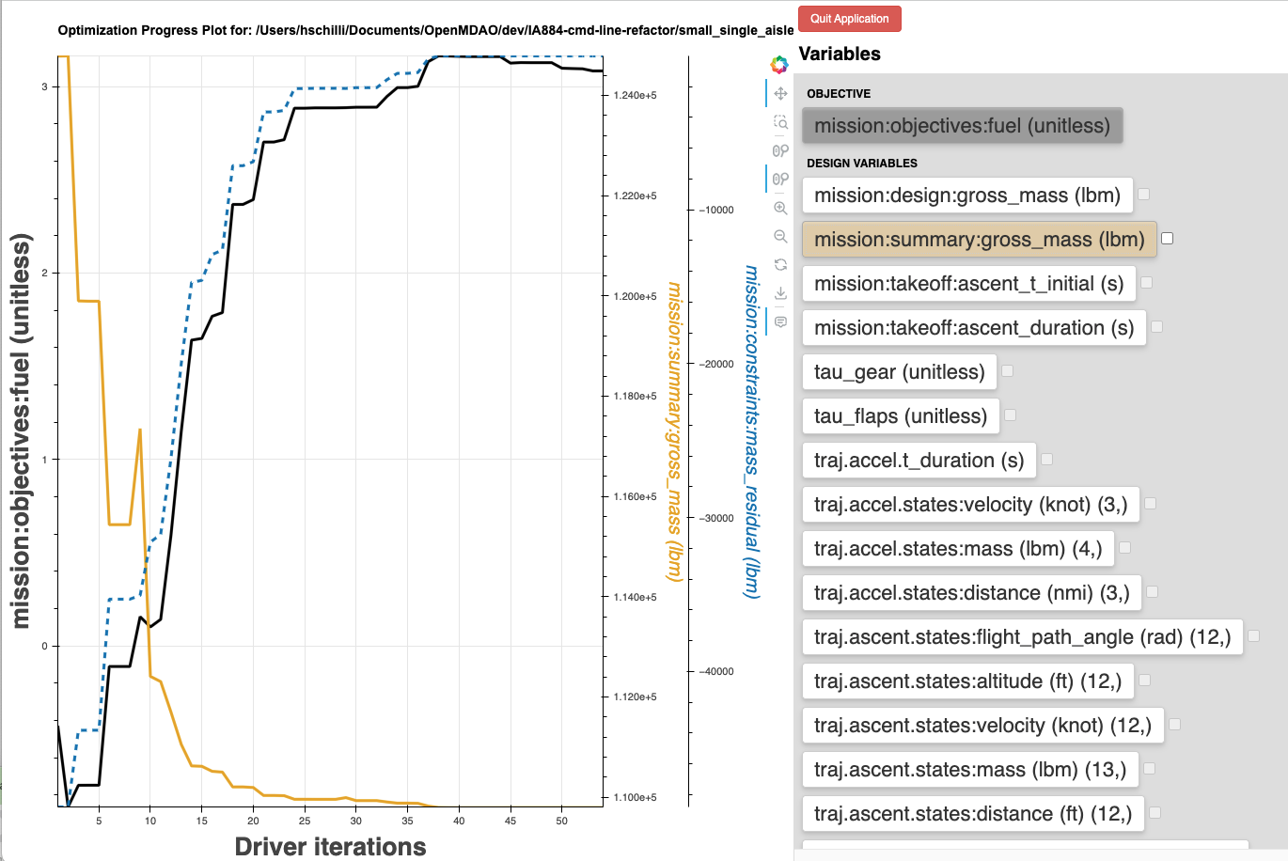Reset the plot view
The image size is (1288, 861).
780,265
